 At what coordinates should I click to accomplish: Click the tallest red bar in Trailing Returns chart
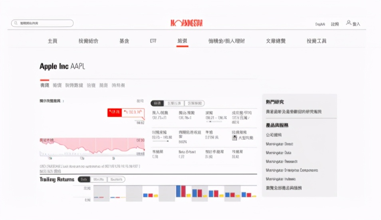(x=183, y=191)
